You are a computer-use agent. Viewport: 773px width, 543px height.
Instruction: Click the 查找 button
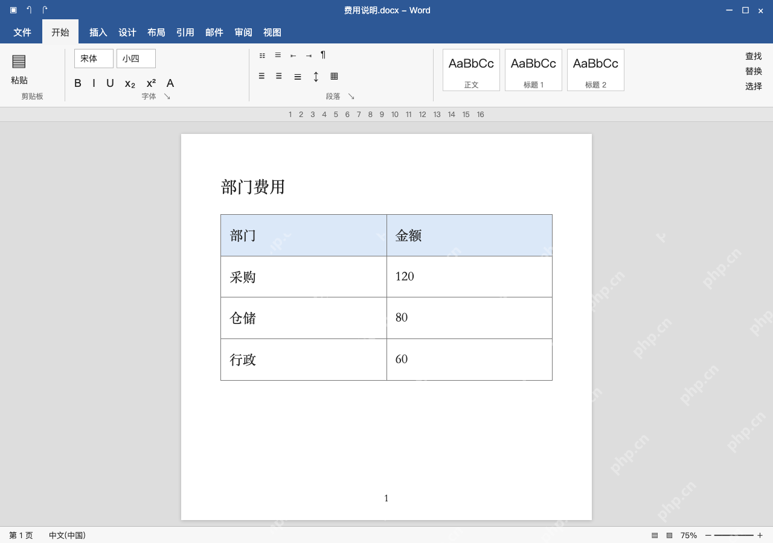(x=754, y=56)
